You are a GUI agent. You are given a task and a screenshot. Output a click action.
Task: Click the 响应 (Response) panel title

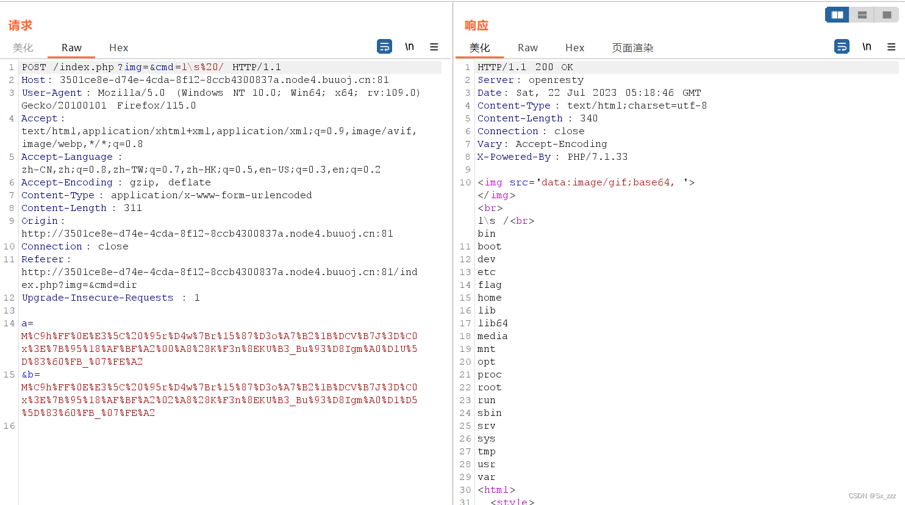(477, 25)
